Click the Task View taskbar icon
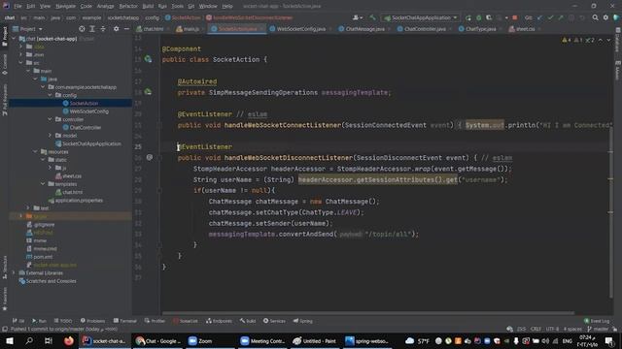 tap(49, 340)
